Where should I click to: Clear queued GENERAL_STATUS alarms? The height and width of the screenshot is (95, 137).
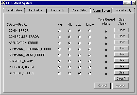point(122,72)
